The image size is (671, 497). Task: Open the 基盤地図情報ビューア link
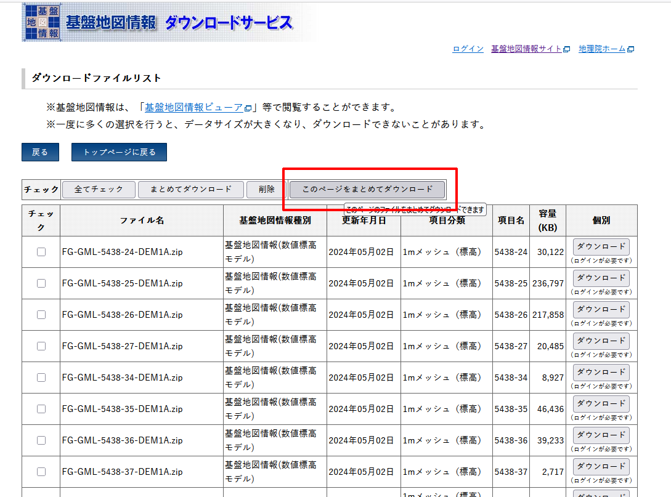[193, 108]
